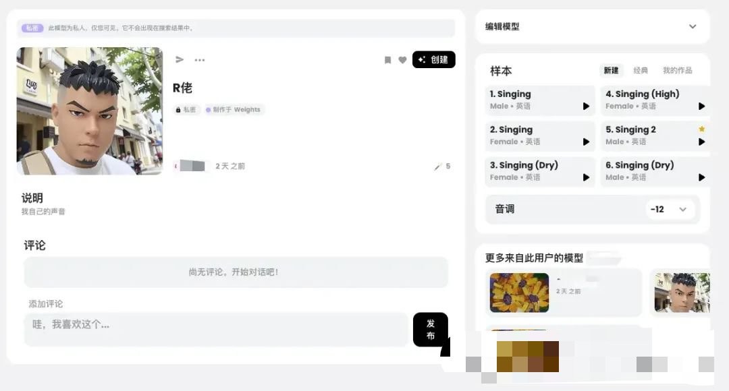Play sample 6. Singing (Dry) Male
The width and height of the screenshot is (729, 391).
[701, 177]
